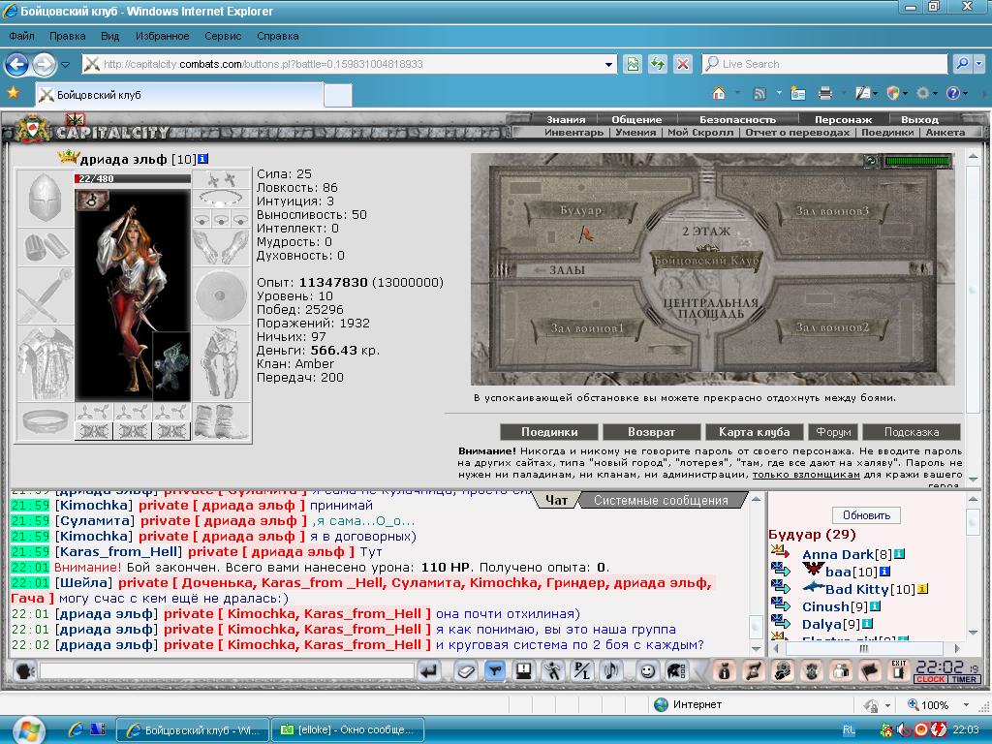Click the green progress bar above map
The width and height of the screenshot is (992, 744).
pos(916,161)
